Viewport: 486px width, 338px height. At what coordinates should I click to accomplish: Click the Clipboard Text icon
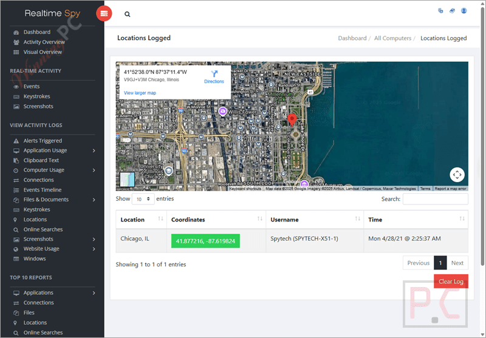[x=16, y=160]
